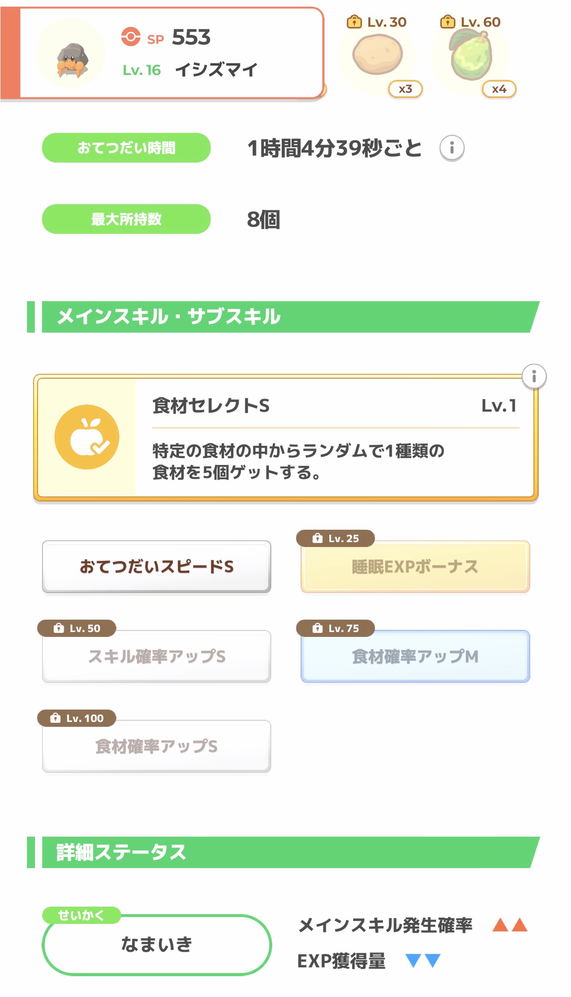Tap locked スキル確率アップS sub skill
The height and width of the screenshot is (997, 571).
tap(156, 656)
